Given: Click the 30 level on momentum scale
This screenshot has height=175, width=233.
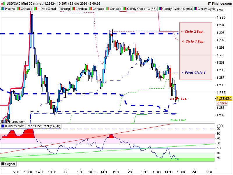Looking at the screenshot, I should pyautogui.click(x=218, y=158).
